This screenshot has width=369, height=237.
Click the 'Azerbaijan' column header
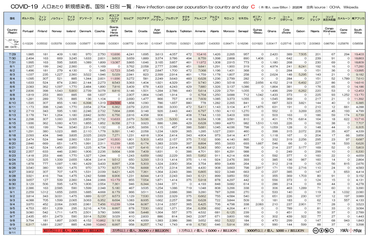(157, 31)
